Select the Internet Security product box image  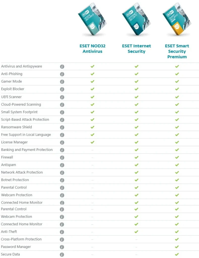coord(136,19)
